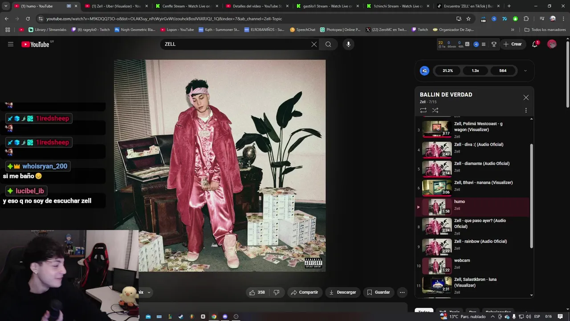Toggle playlist loop
The height and width of the screenshot is (321, 570).
423,110
